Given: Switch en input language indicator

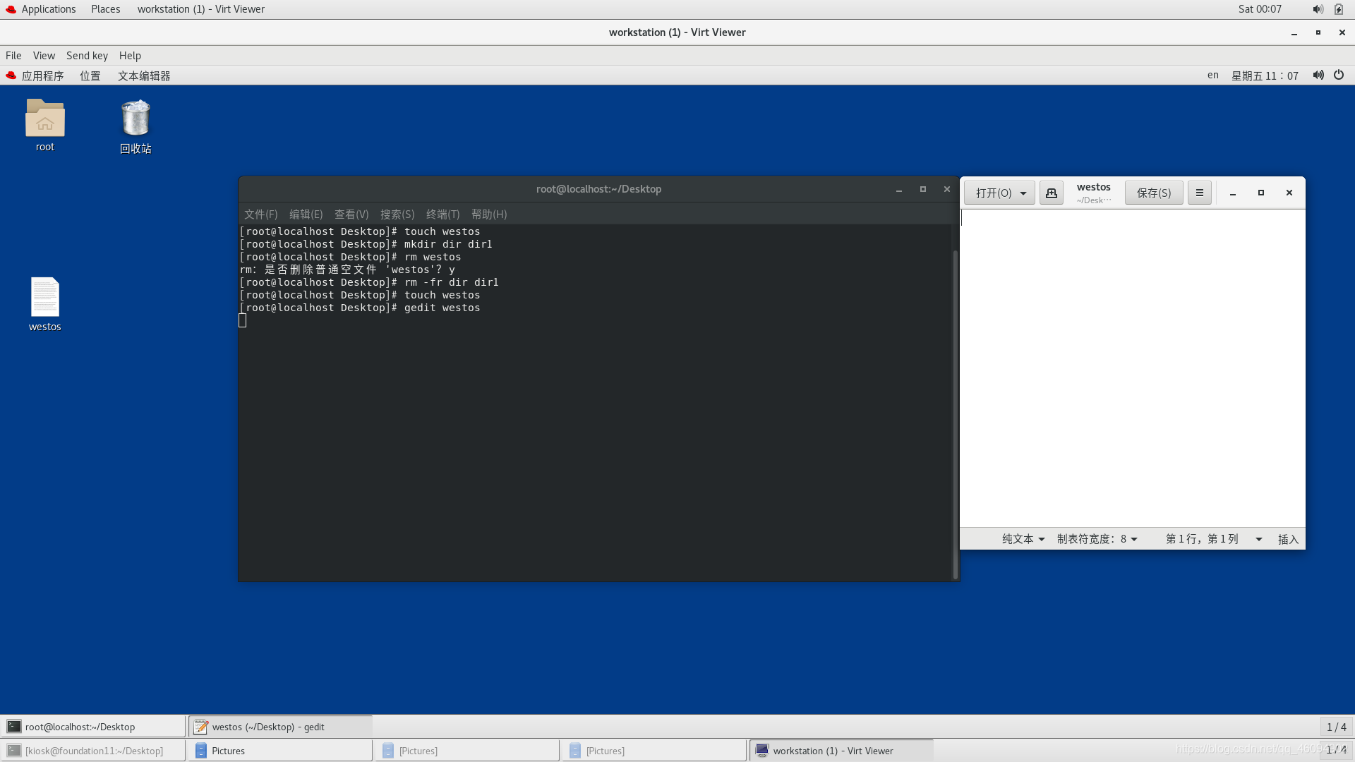Looking at the screenshot, I should click(1212, 75).
